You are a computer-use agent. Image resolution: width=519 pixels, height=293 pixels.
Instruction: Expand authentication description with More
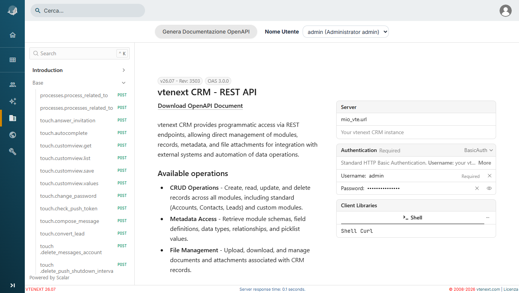tap(485, 163)
